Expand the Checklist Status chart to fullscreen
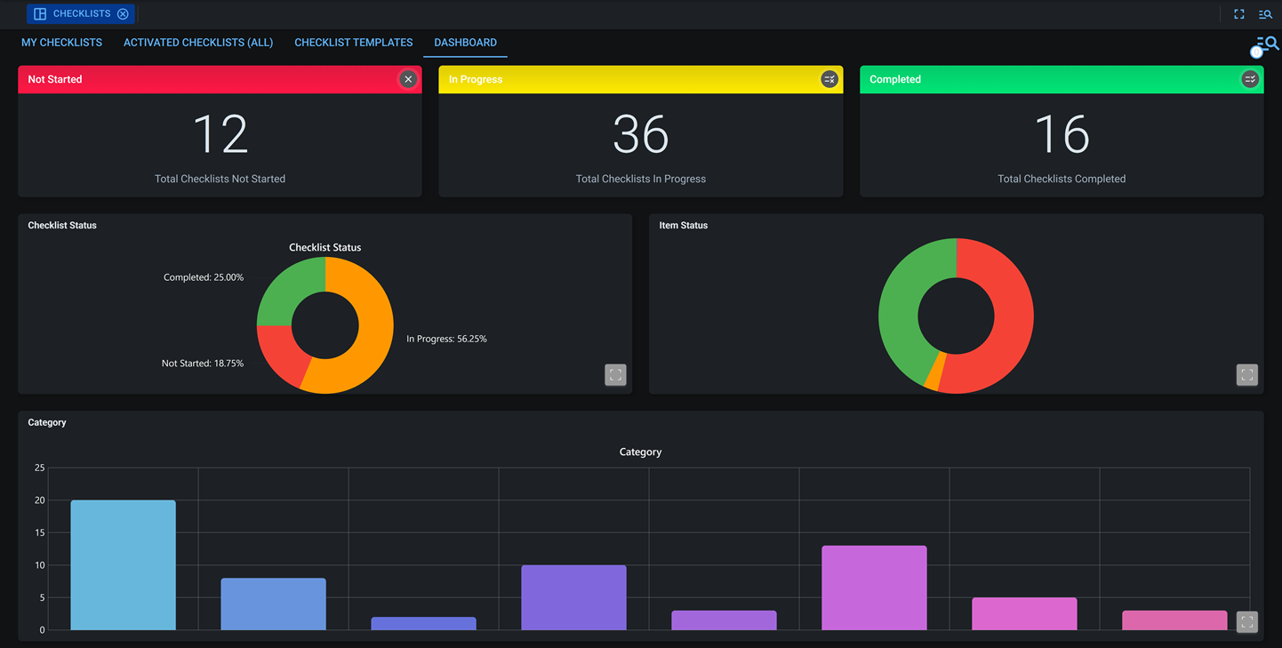Viewport: 1282px width, 648px height. (x=615, y=374)
